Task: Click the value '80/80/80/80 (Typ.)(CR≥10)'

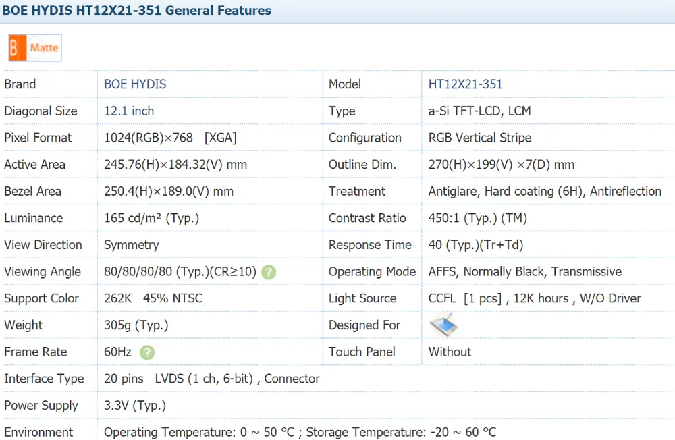Action: [x=180, y=272]
